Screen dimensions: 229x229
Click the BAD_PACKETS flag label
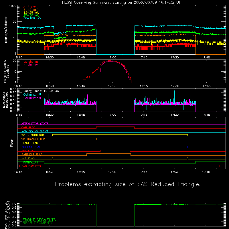[31, 166]
